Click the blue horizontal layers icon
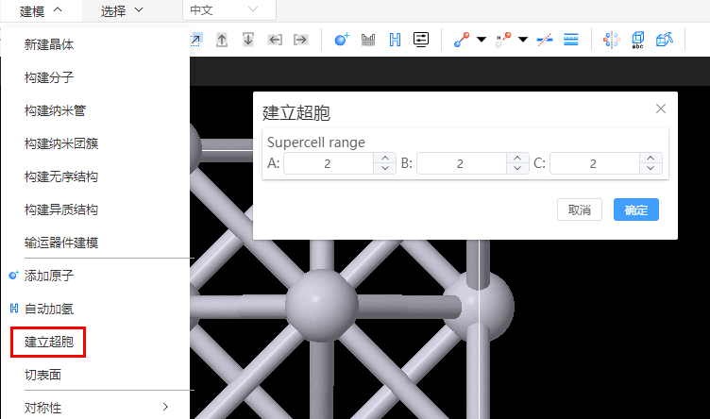The width and height of the screenshot is (710, 419). 571,40
